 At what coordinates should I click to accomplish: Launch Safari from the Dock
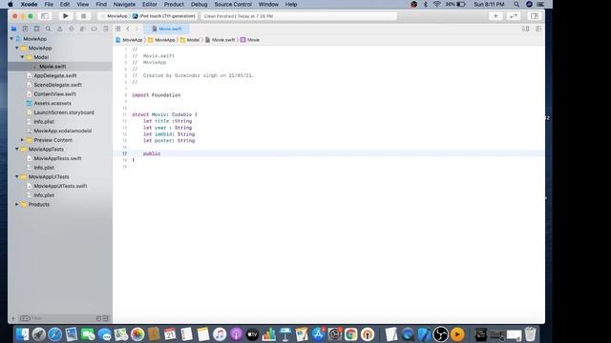(55, 334)
